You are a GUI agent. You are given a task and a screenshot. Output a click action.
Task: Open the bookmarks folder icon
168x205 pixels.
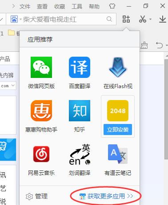11,33
